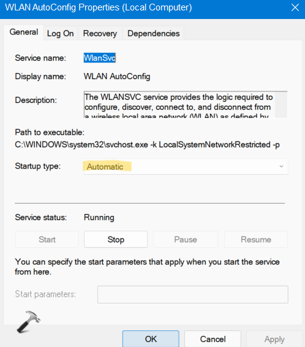Stop the WLAN AutoConfig service
This screenshot has width=305, height=347.
[x=116, y=239]
